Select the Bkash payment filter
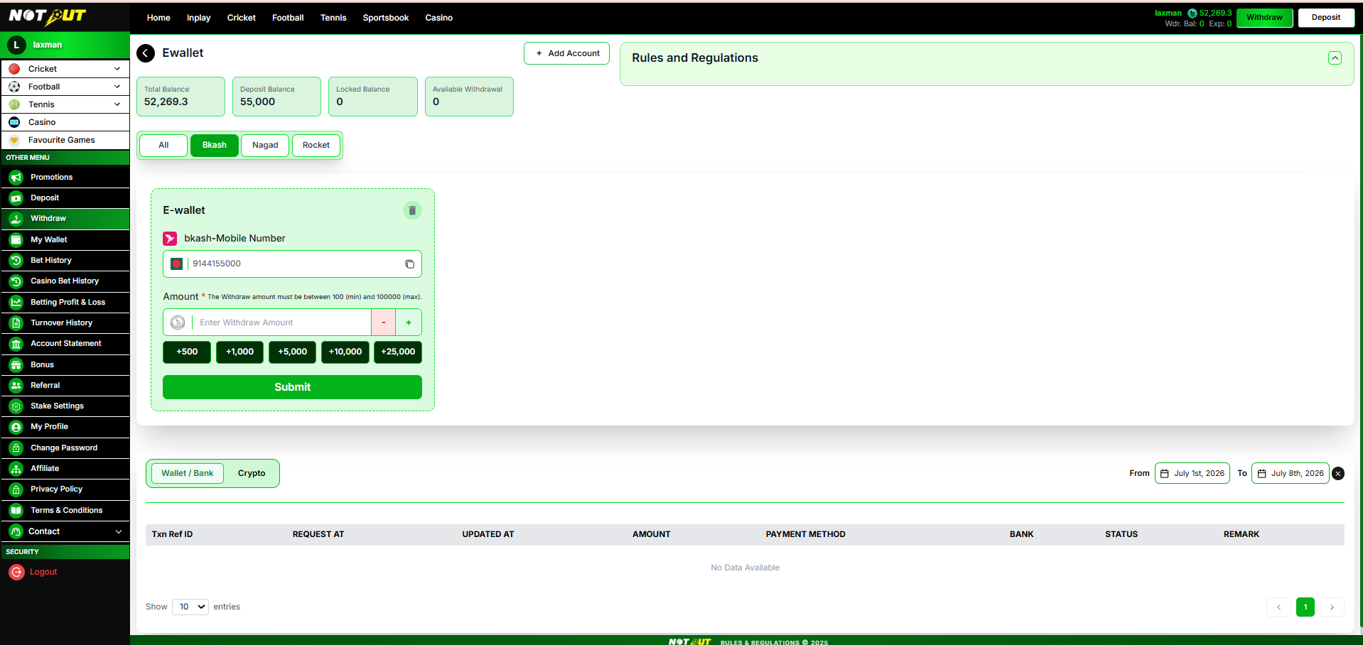This screenshot has width=1363, height=645. [x=215, y=146]
